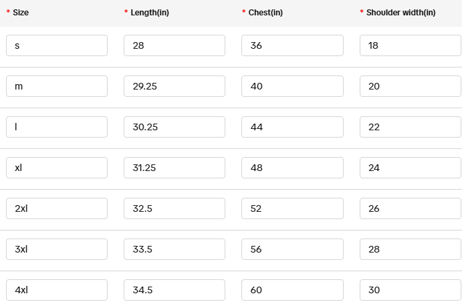Select the Chest field showing 60
Viewport: 462px width, 308px height.
(292, 290)
